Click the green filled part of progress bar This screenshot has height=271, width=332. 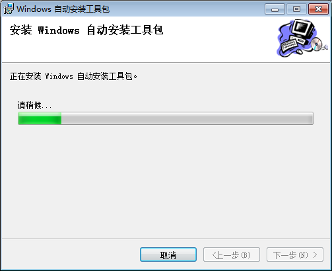40,118
